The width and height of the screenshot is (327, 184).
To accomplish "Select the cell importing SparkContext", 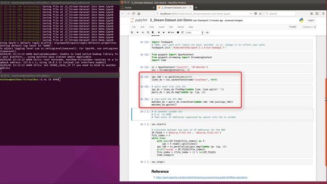I will coord(231,57).
